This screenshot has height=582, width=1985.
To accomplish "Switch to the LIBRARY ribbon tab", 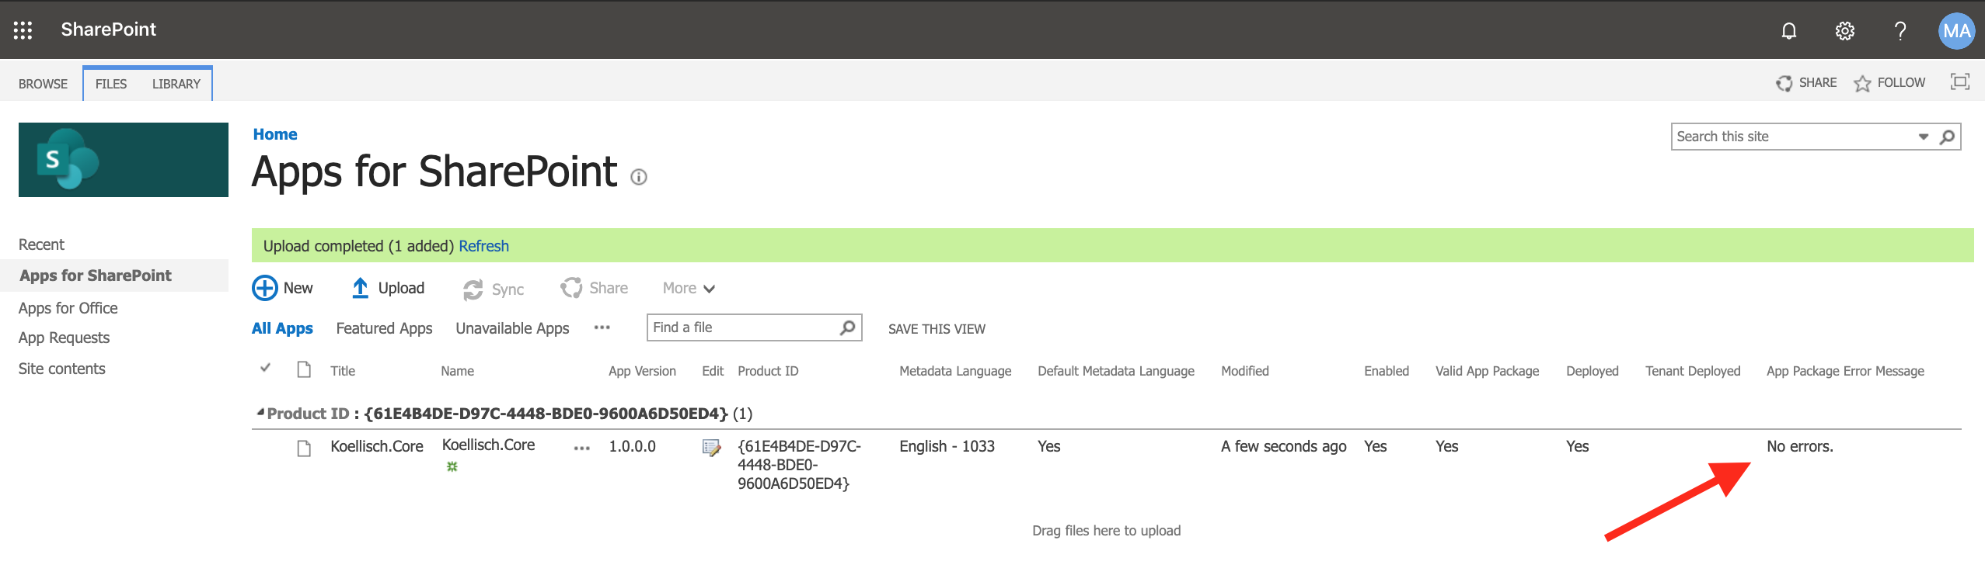I will (x=176, y=84).
